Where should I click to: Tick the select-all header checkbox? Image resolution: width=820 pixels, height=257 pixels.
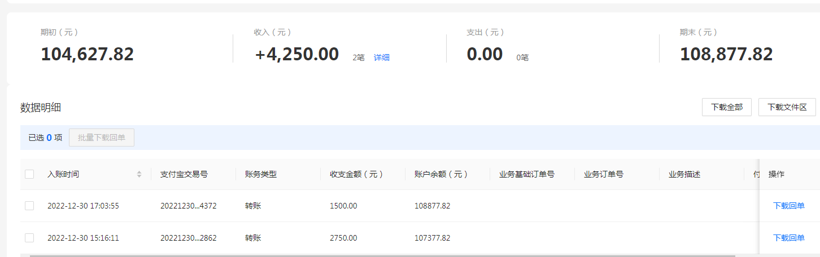point(29,174)
